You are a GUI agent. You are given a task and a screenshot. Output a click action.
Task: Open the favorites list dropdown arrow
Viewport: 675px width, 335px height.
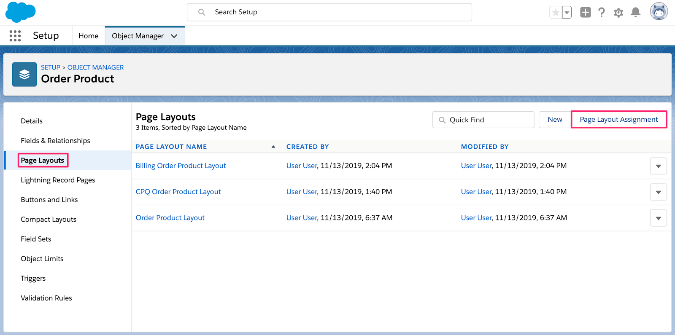(x=567, y=13)
